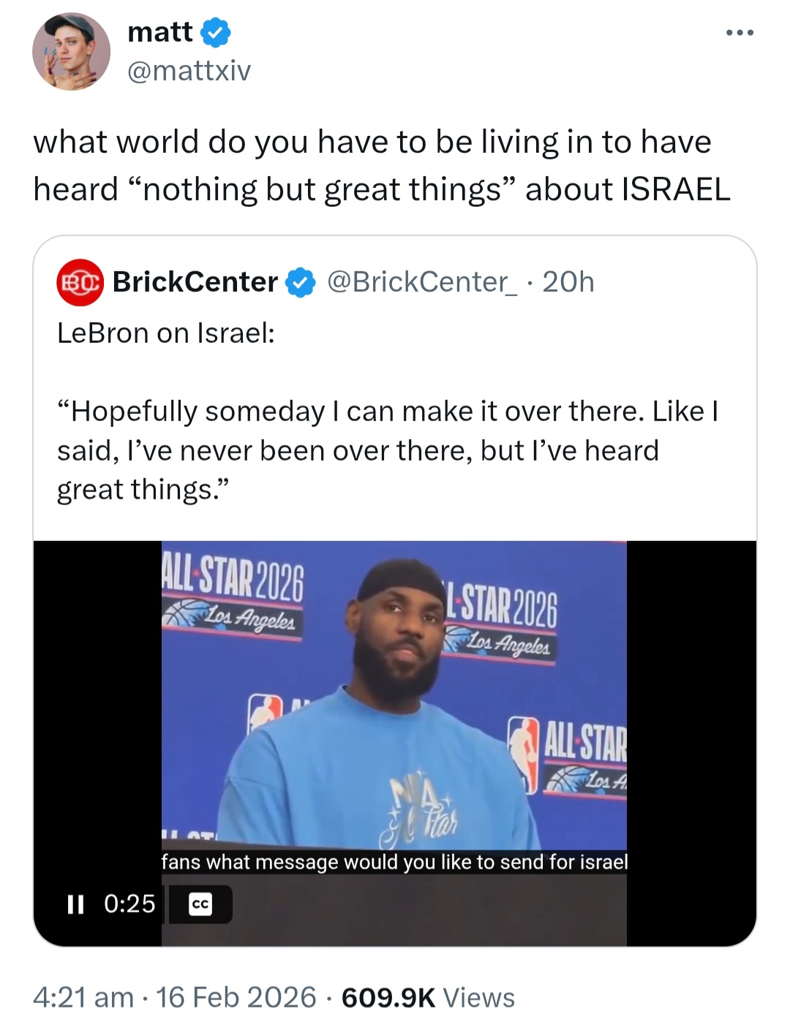Open the BrickCenter account name
This screenshot has height=1025, width=790.
[195, 282]
